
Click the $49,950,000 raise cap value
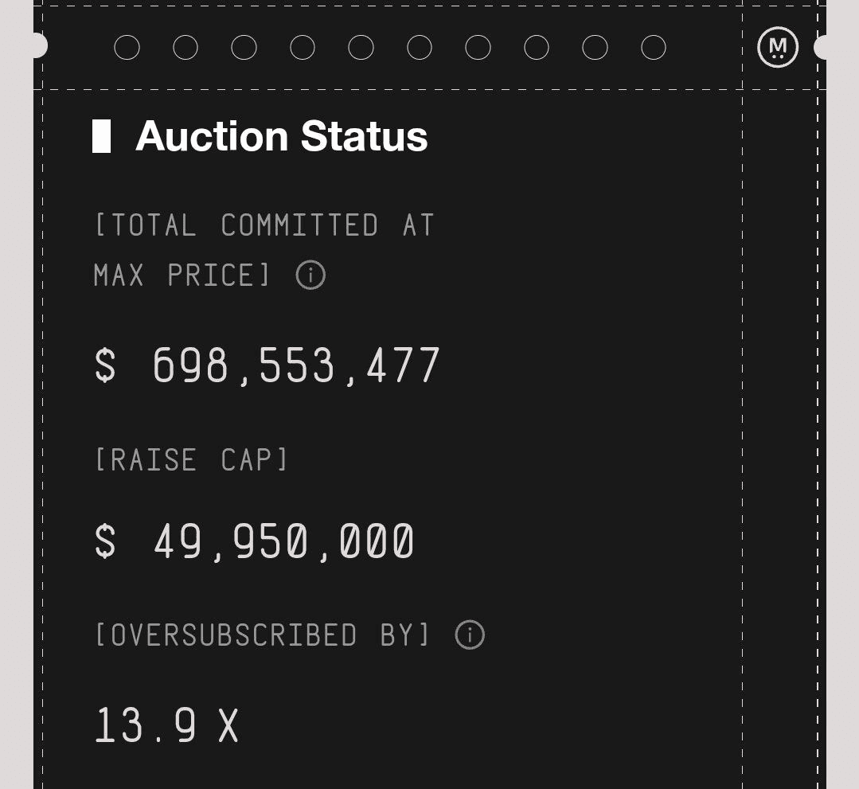tap(255, 542)
